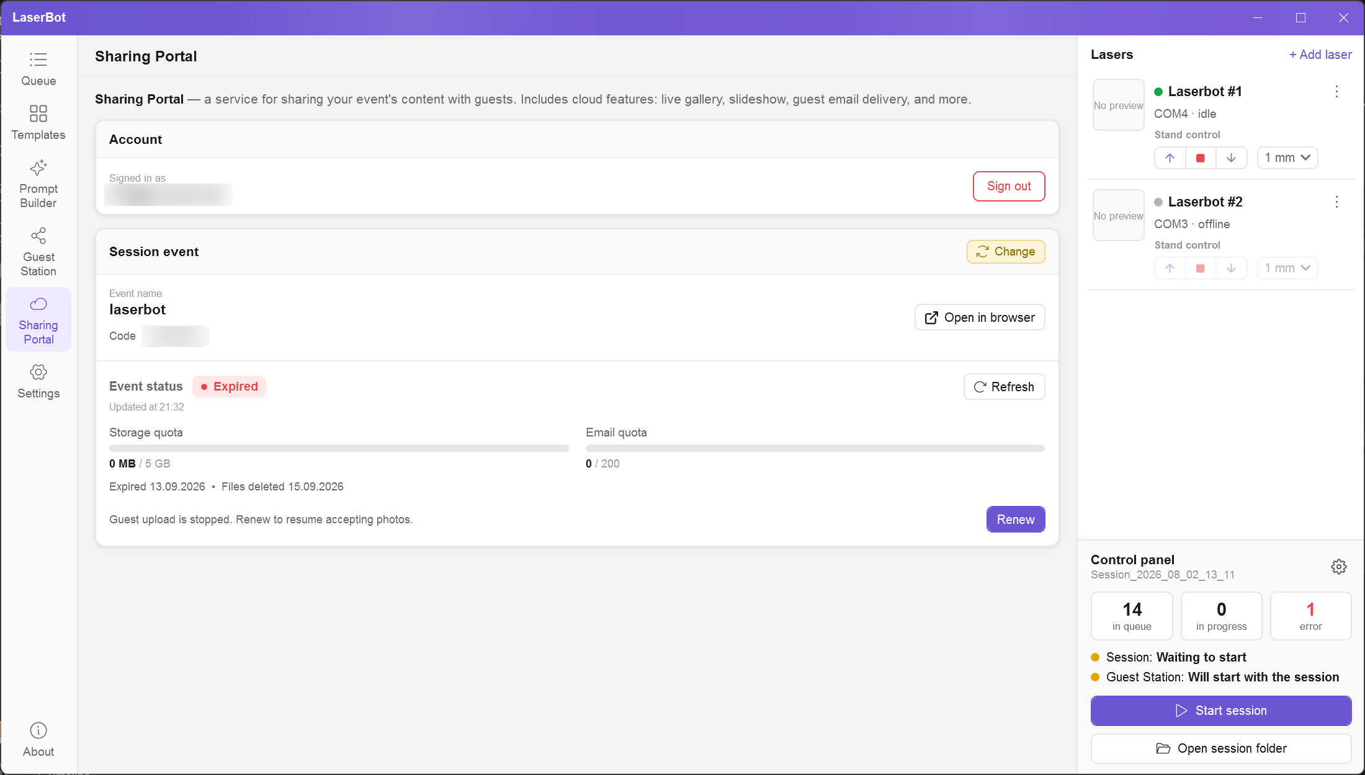Click 'COM3 · offline' status text
Image resolution: width=1365 pixels, height=775 pixels.
[x=1191, y=224]
